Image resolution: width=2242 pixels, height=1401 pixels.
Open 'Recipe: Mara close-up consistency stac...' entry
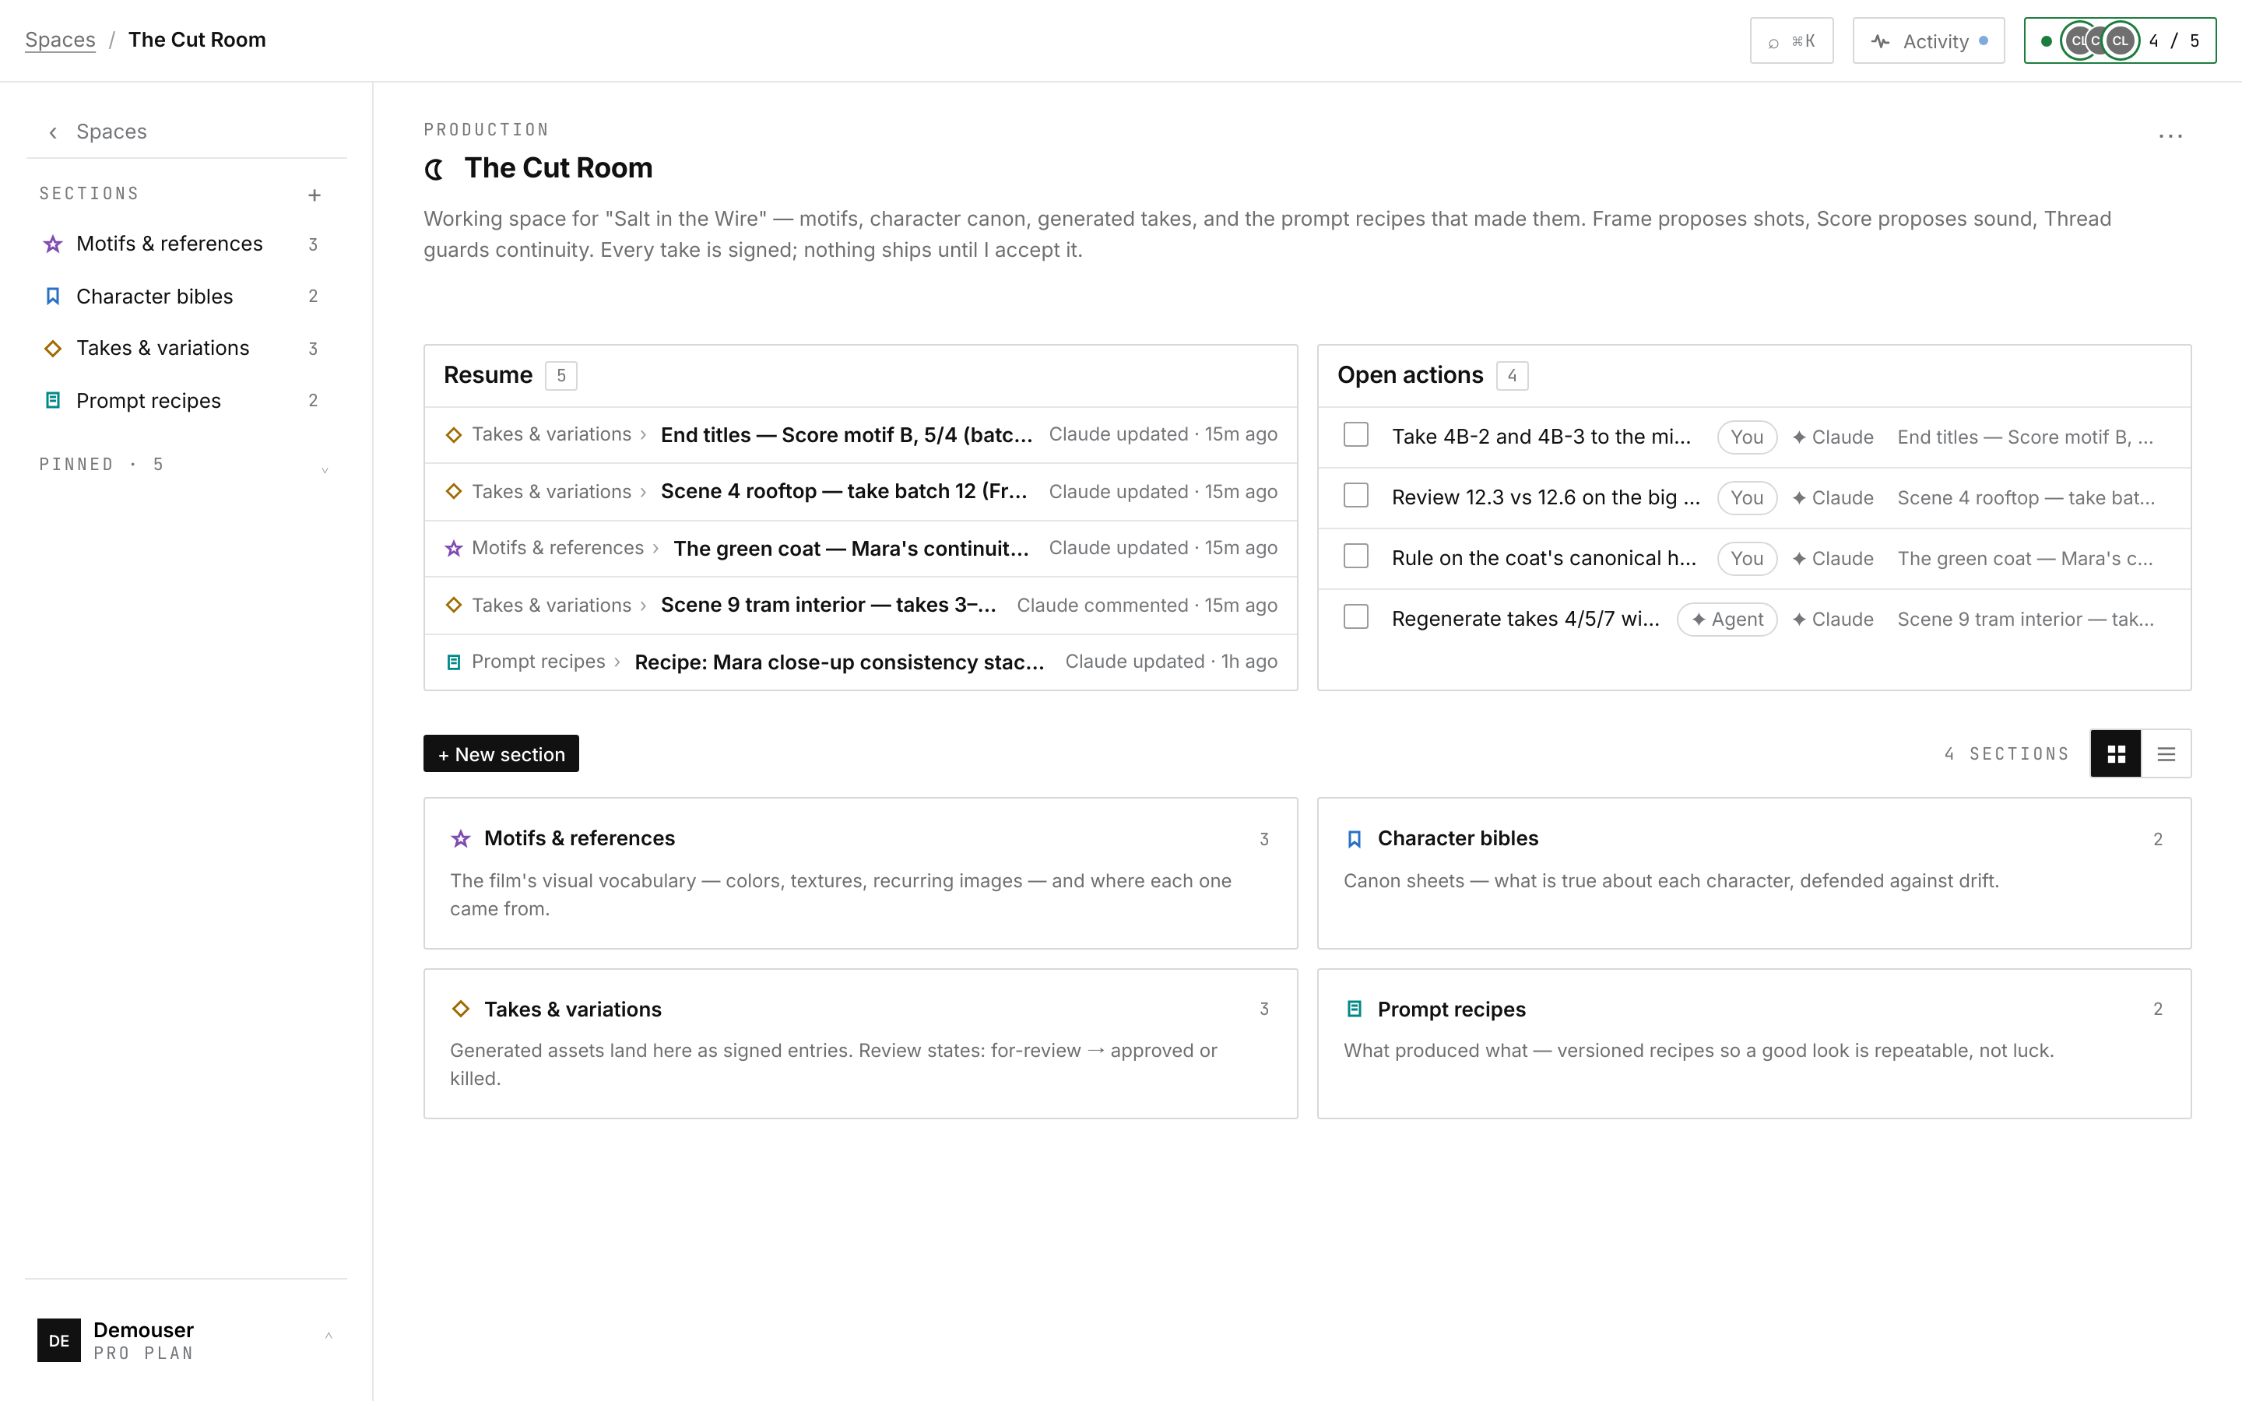tap(861, 662)
